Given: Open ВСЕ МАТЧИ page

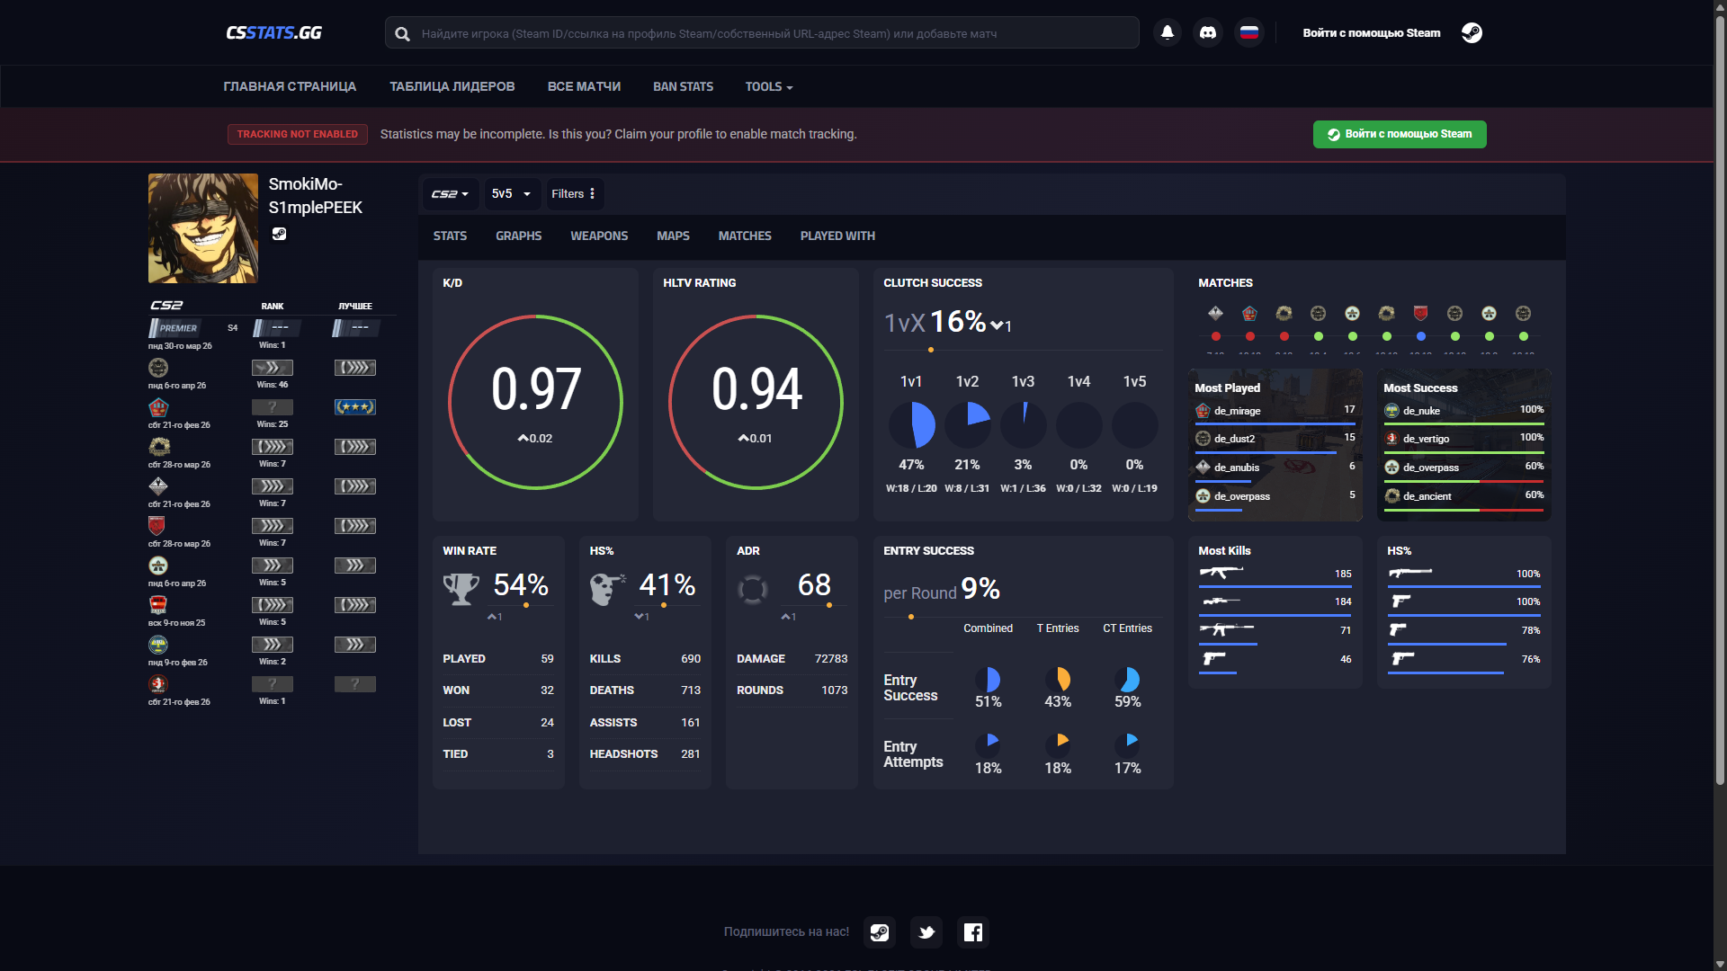Looking at the screenshot, I should pyautogui.click(x=584, y=86).
